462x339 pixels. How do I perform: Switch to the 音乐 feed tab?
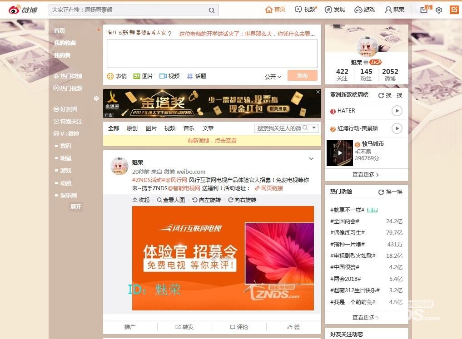click(189, 128)
